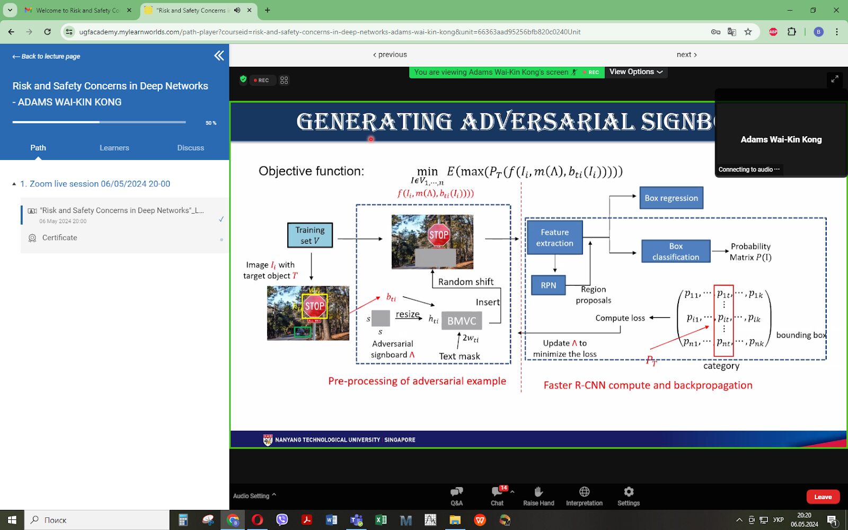This screenshot has height=530, width=848.
Task: Go to next unit
Action: tap(686, 55)
